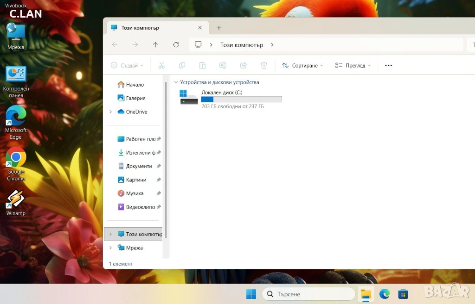Go up one folder level arrow
The width and height of the screenshot is (475, 304).
(x=155, y=45)
